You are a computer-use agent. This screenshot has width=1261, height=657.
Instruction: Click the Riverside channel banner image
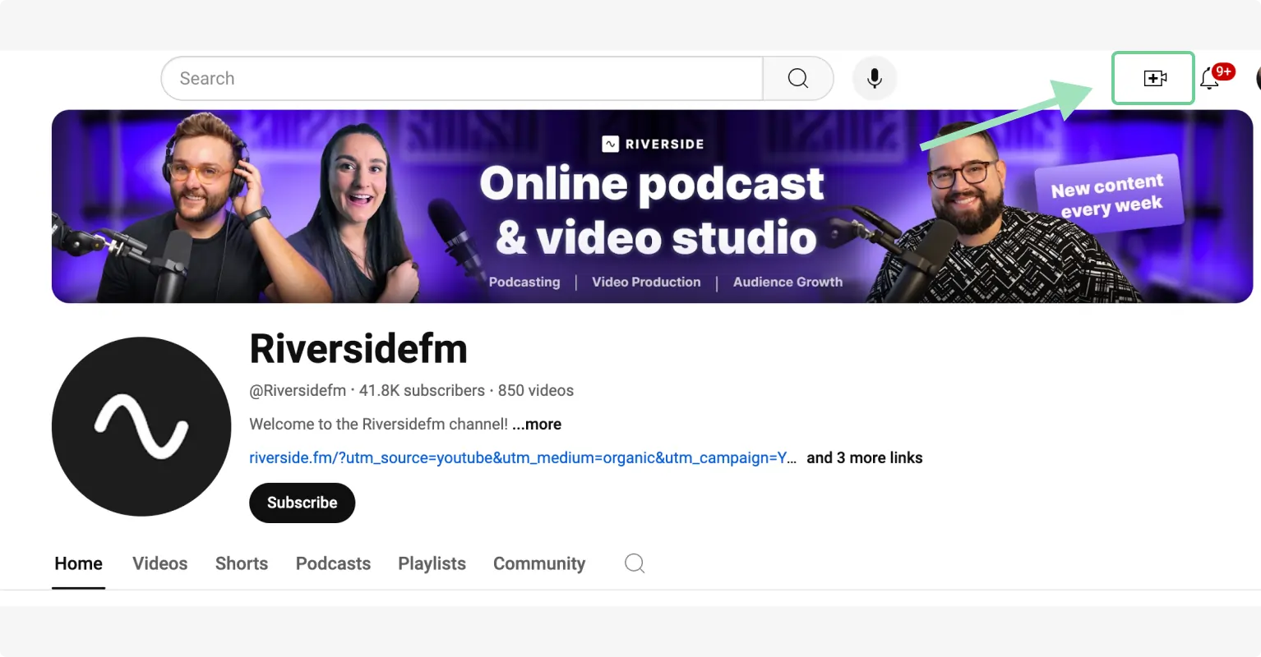click(x=652, y=206)
